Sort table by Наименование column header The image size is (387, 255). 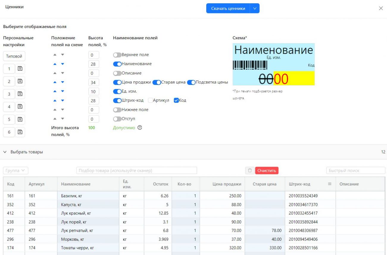coord(76,184)
